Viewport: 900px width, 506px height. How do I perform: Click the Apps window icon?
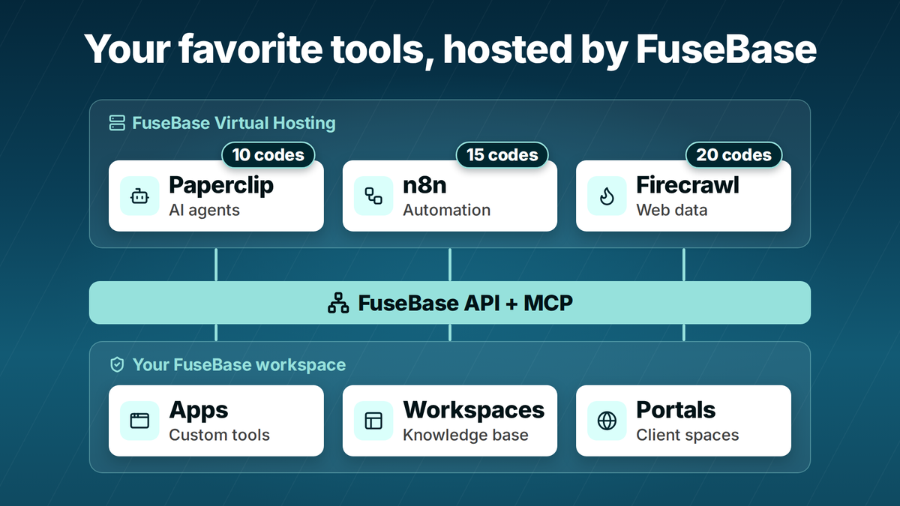click(x=139, y=421)
